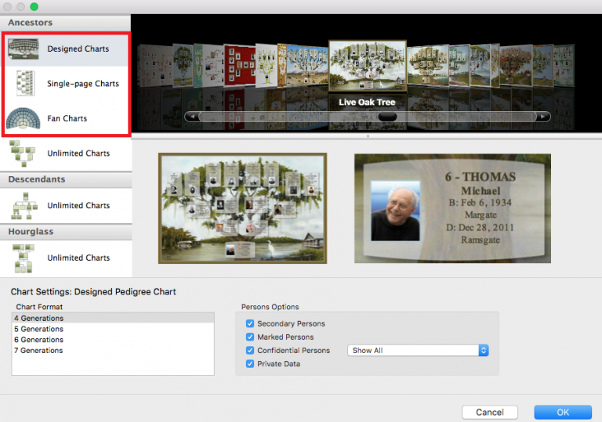Toggle the Confidential Persons checkbox
Image resolution: width=602 pixels, height=422 pixels.
point(250,351)
